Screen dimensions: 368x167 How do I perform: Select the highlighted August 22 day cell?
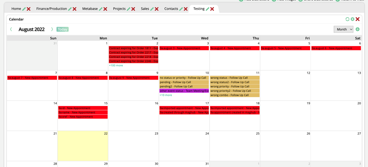tap(83, 146)
